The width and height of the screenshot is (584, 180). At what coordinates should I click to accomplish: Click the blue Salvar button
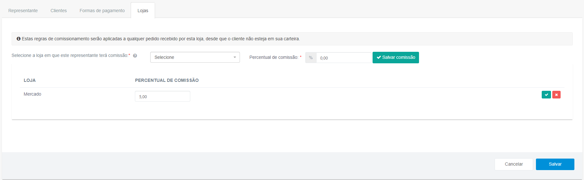(555, 164)
